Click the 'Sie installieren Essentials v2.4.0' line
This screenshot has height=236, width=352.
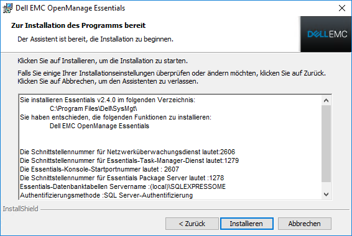[108, 100]
